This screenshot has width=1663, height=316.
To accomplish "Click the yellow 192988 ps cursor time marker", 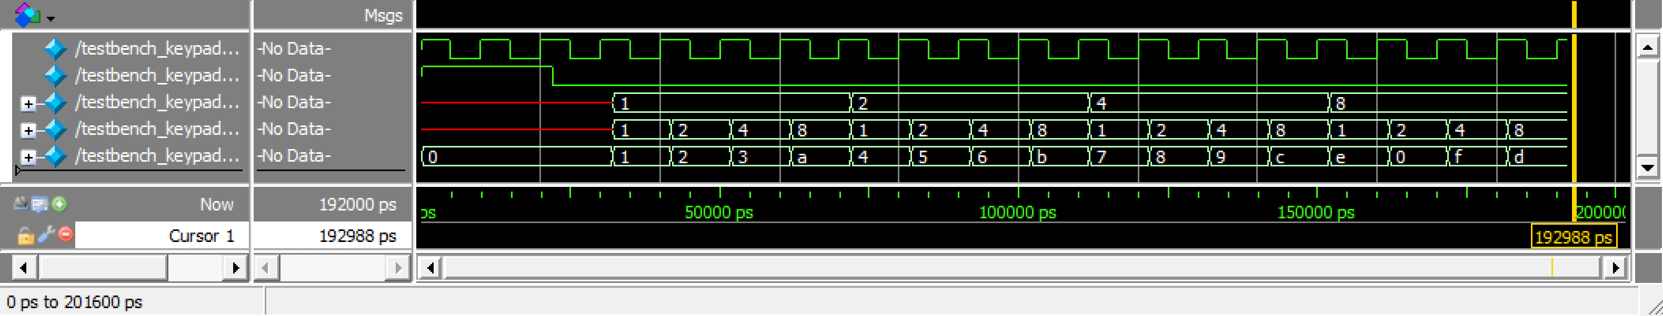I will coord(1572,237).
